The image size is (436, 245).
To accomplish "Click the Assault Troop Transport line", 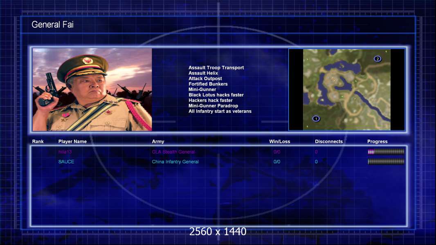I will [x=216, y=68].
